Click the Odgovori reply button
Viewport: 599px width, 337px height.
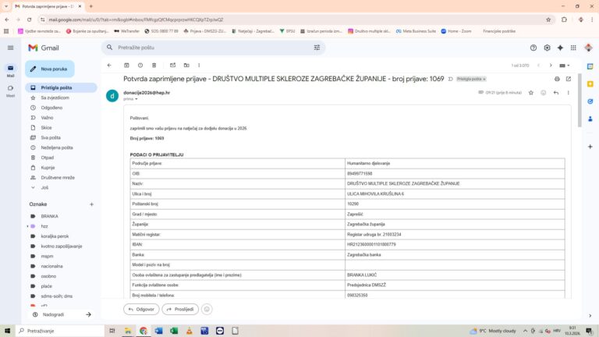tap(141, 309)
